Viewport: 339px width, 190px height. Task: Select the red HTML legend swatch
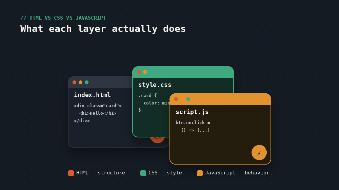click(x=71, y=173)
